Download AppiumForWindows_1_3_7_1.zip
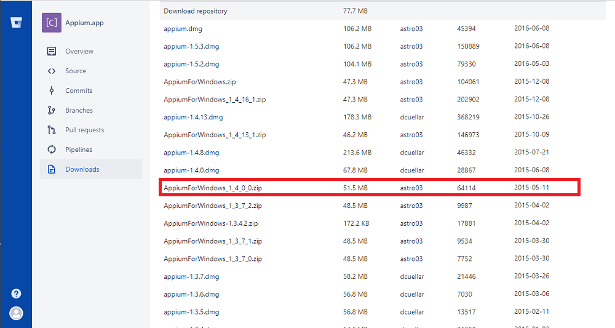 point(213,241)
